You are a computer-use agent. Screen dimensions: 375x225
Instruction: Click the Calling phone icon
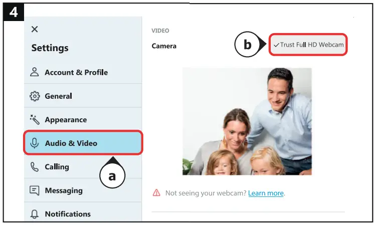[x=35, y=167]
